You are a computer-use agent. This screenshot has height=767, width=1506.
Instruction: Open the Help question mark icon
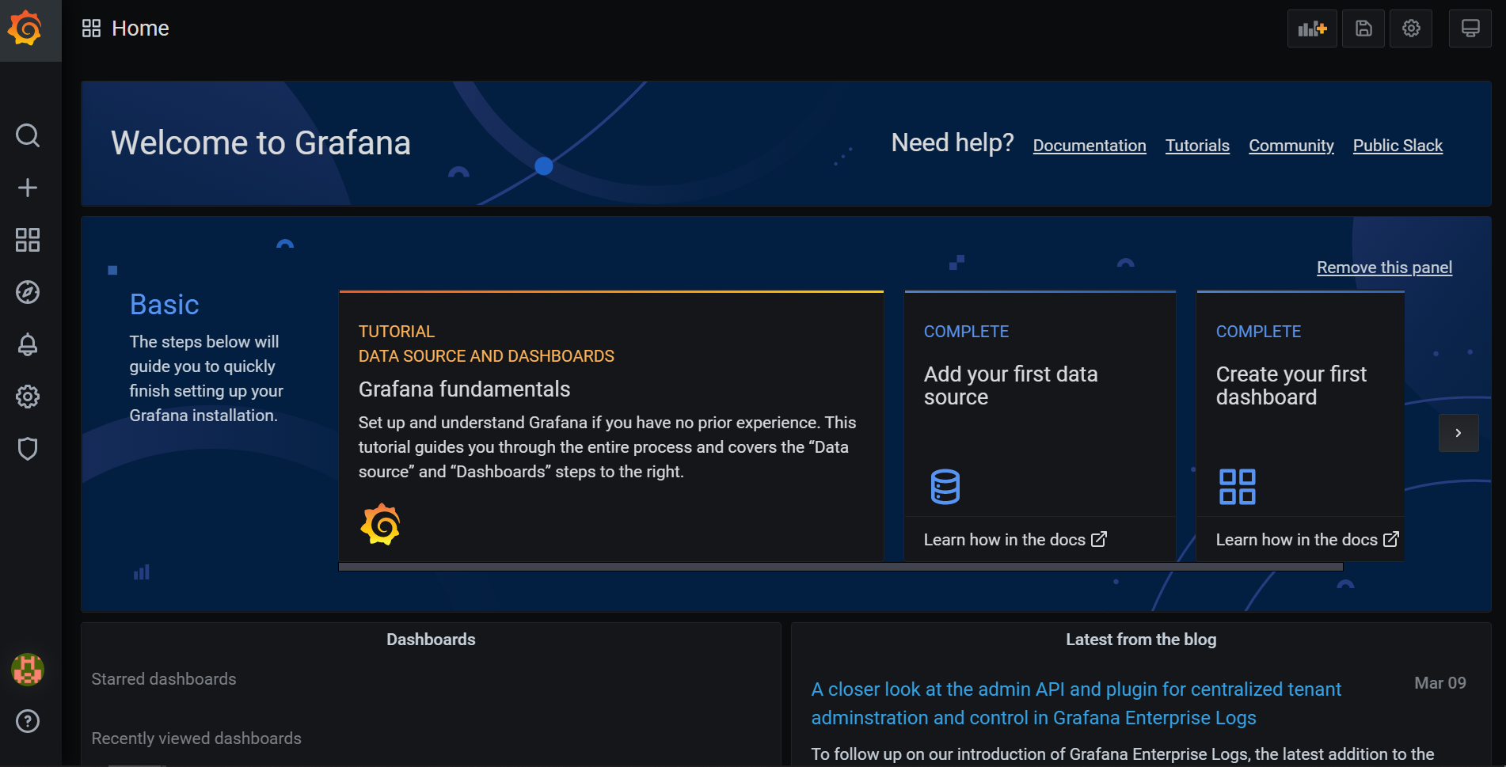28,721
